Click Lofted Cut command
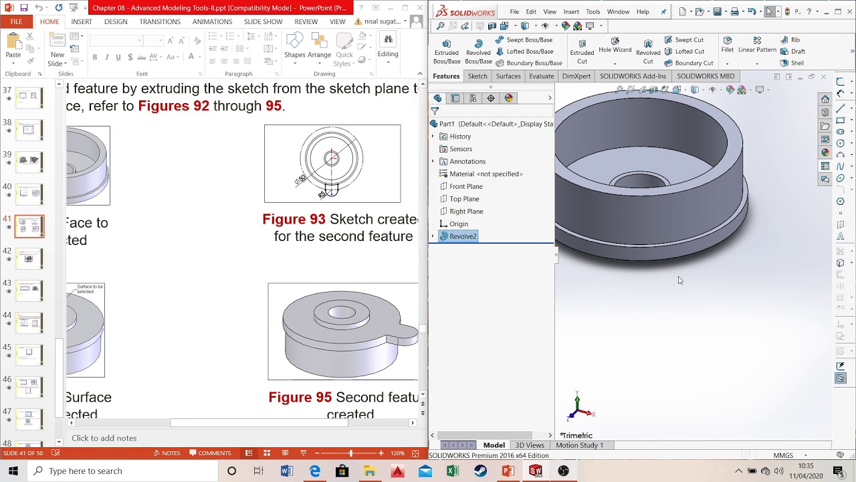Image resolution: width=856 pixels, height=482 pixels. (x=683, y=52)
